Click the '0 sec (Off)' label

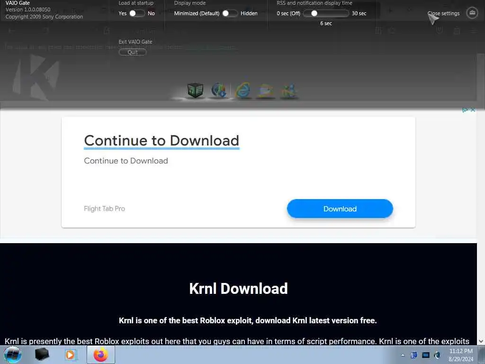[x=288, y=13]
